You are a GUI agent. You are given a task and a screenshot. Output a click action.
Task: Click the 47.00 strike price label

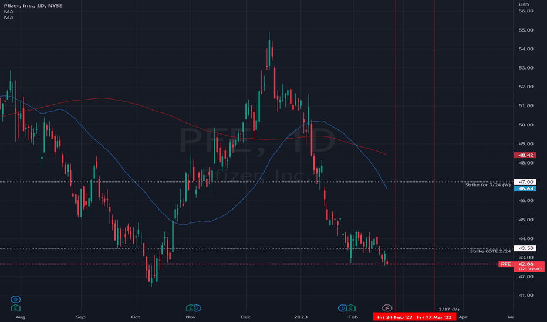tap(525, 182)
